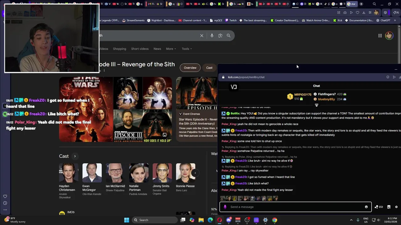Open the Opera profile avatar in toolbar

tap(376, 12)
